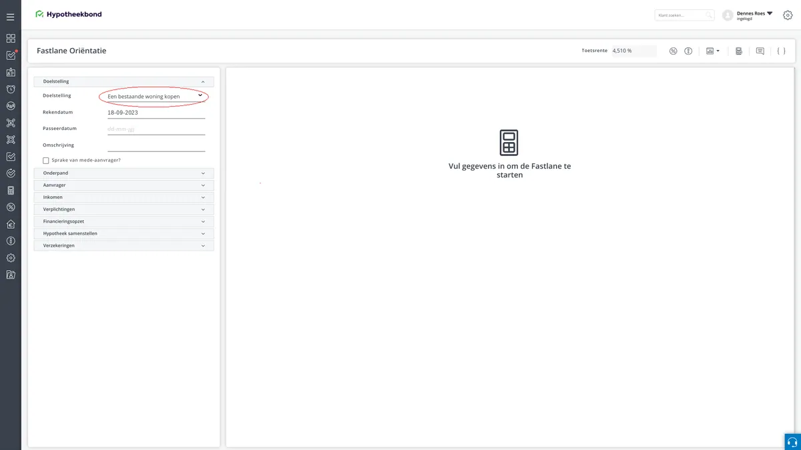
Task: Expand the Inkomen section
Action: click(124, 197)
